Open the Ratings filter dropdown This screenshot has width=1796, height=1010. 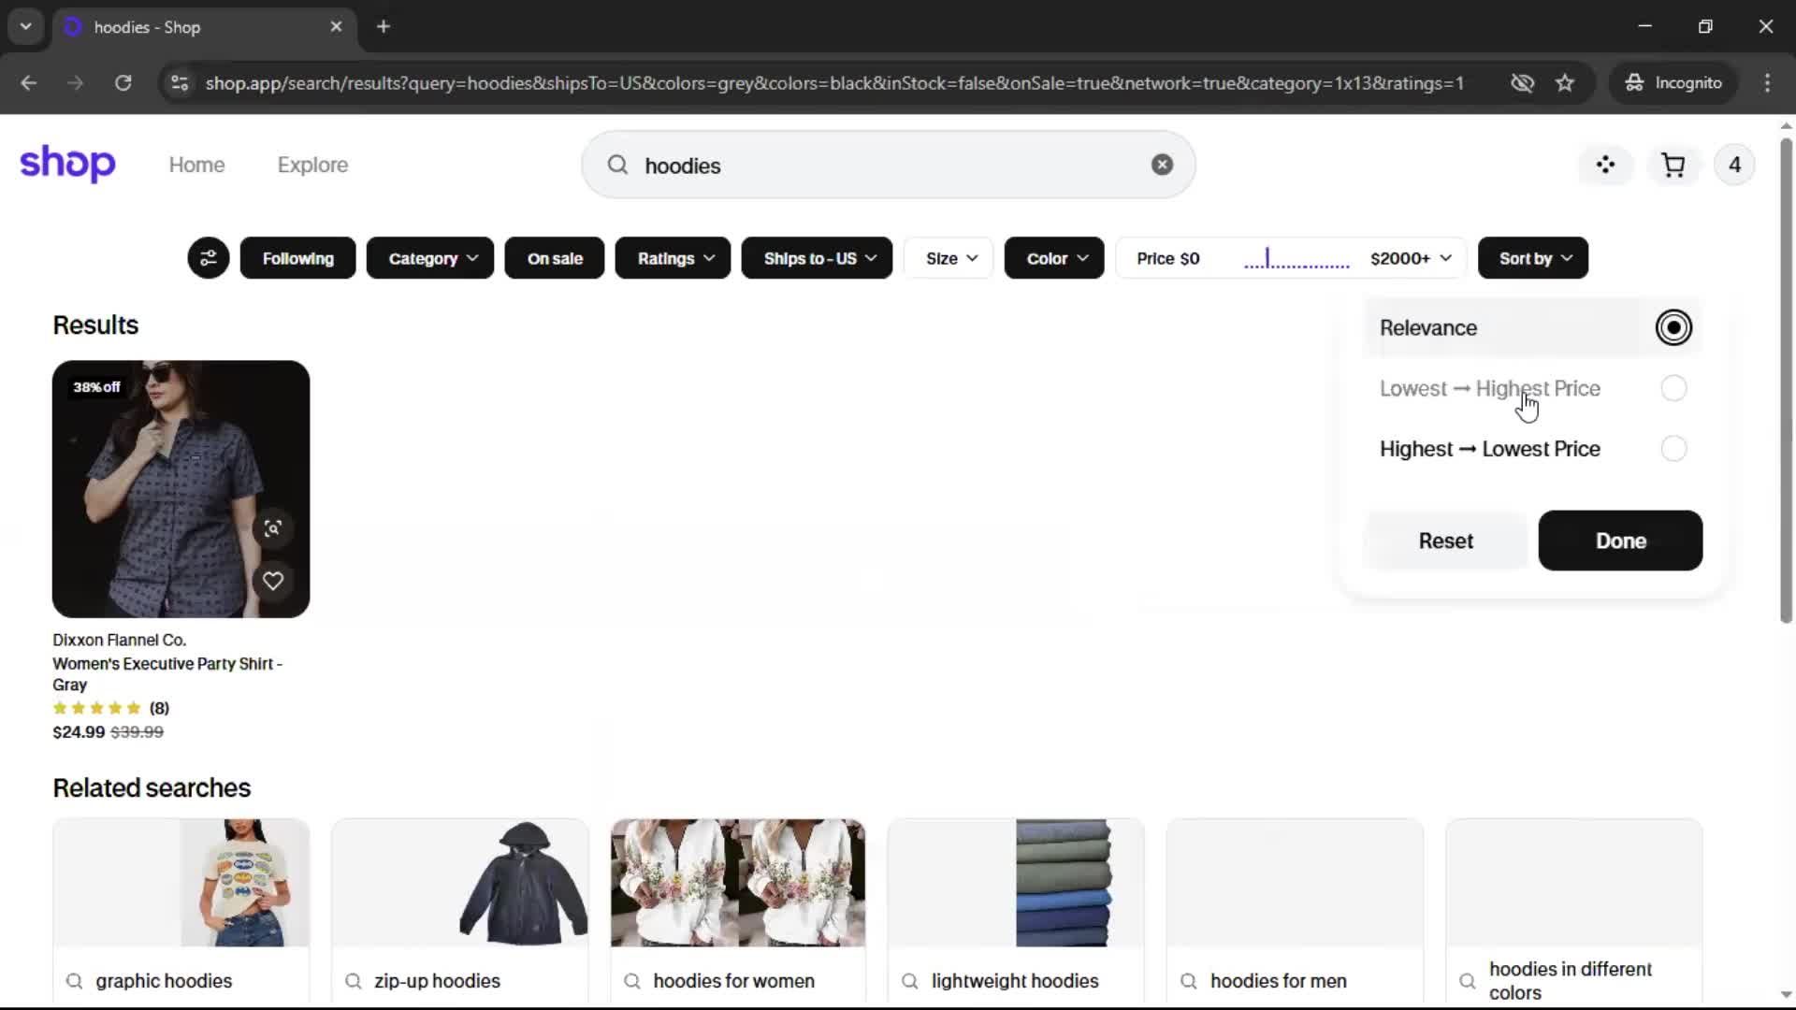tap(673, 258)
